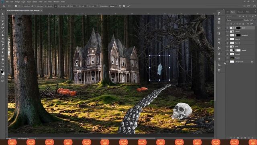
Task: Select the pumpkin2 layer mask thumbnail
Action: pyautogui.click(x=238, y=35)
